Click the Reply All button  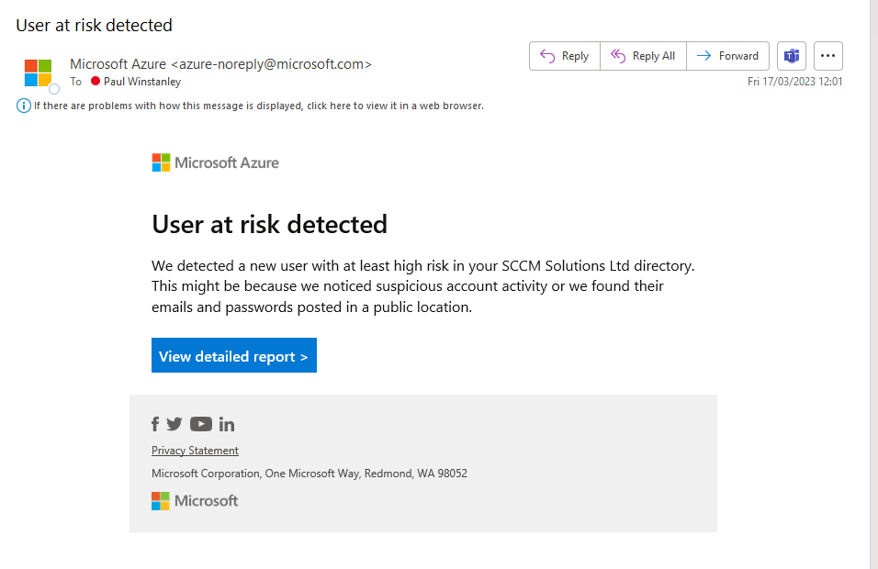point(643,56)
